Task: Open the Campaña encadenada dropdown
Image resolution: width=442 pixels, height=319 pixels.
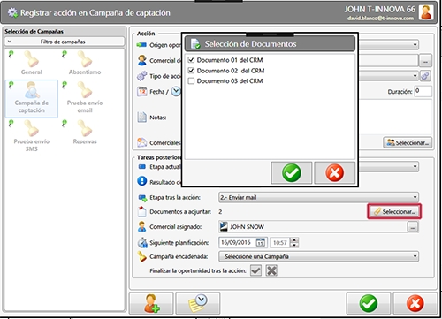Action: pos(318,256)
